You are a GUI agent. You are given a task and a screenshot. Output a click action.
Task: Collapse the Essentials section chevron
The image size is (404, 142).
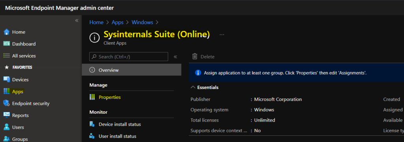point(193,87)
